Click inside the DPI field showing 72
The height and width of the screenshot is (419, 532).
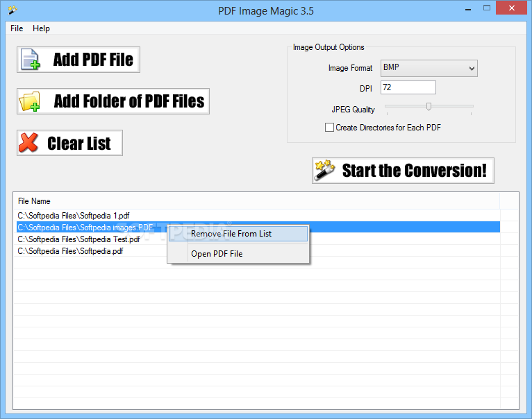(408, 87)
